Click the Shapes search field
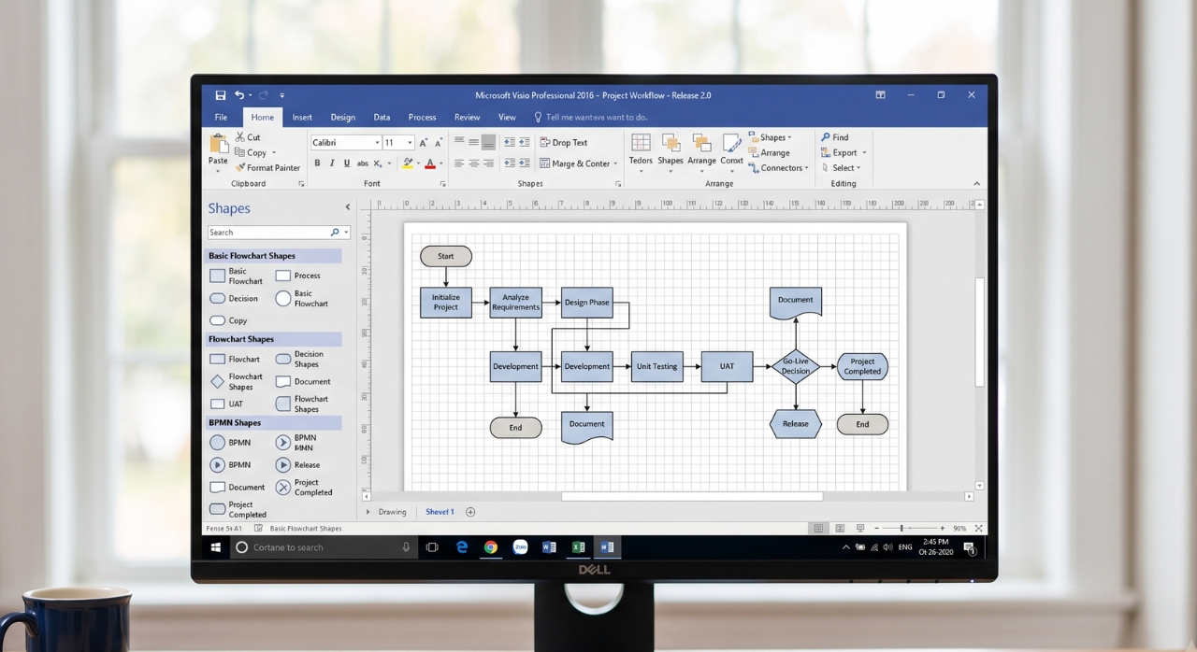Screen dimensions: 1197x652 [x=279, y=233]
